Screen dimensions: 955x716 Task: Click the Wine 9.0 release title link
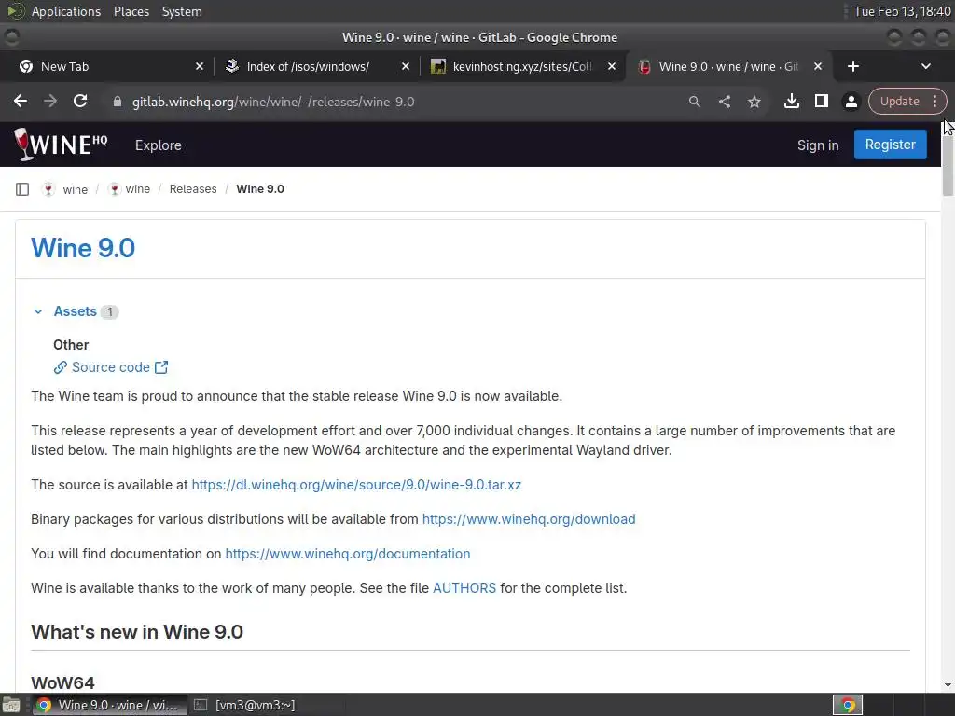tap(83, 248)
